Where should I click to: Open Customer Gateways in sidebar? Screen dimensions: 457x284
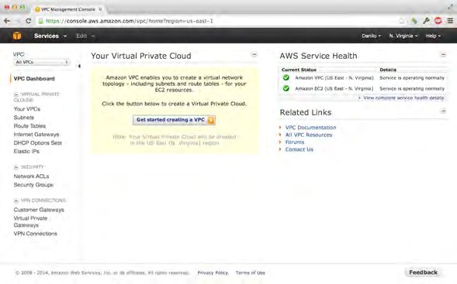[39, 210]
